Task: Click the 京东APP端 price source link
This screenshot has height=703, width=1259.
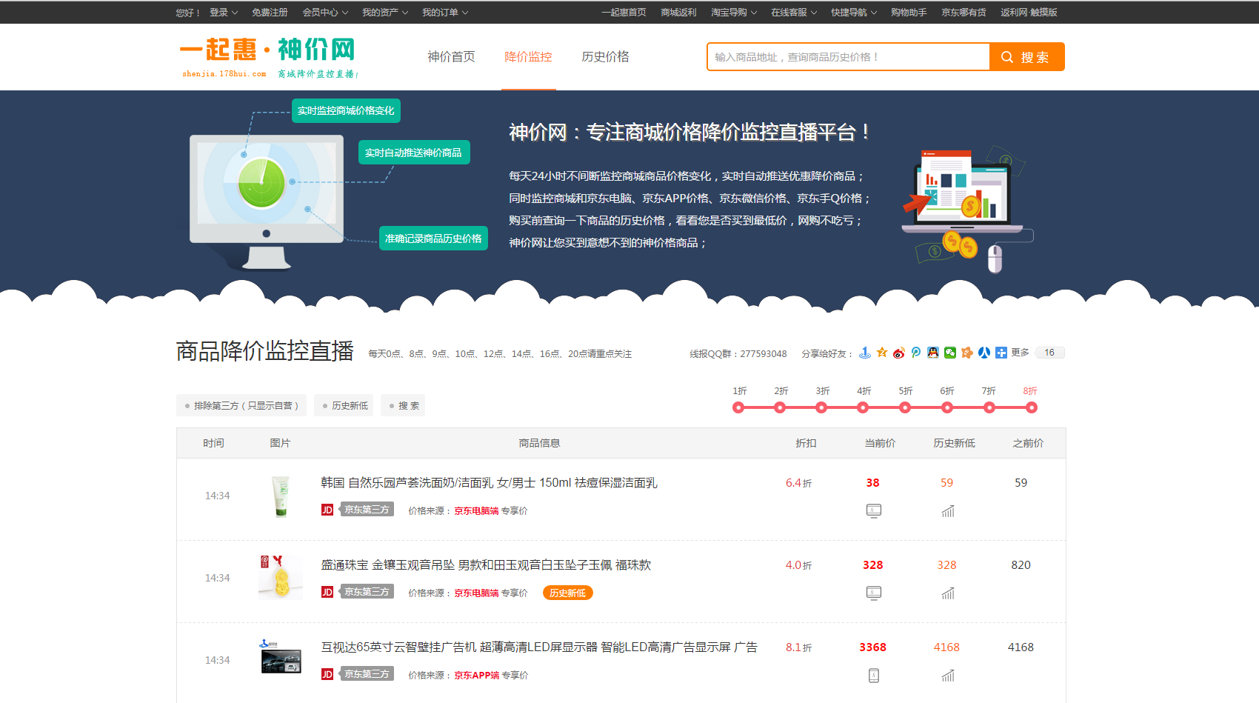Action: click(x=477, y=676)
